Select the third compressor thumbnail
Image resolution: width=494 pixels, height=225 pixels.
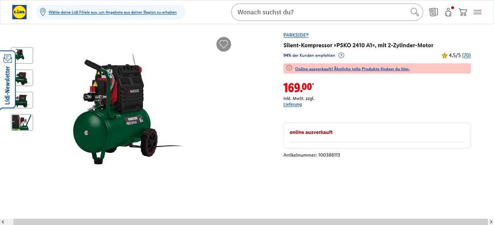[x=22, y=100]
